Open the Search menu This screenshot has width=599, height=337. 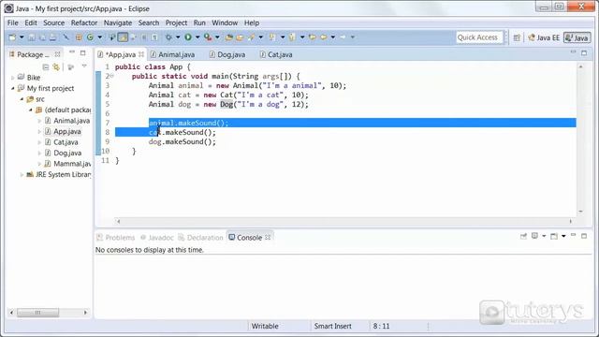point(149,22)
